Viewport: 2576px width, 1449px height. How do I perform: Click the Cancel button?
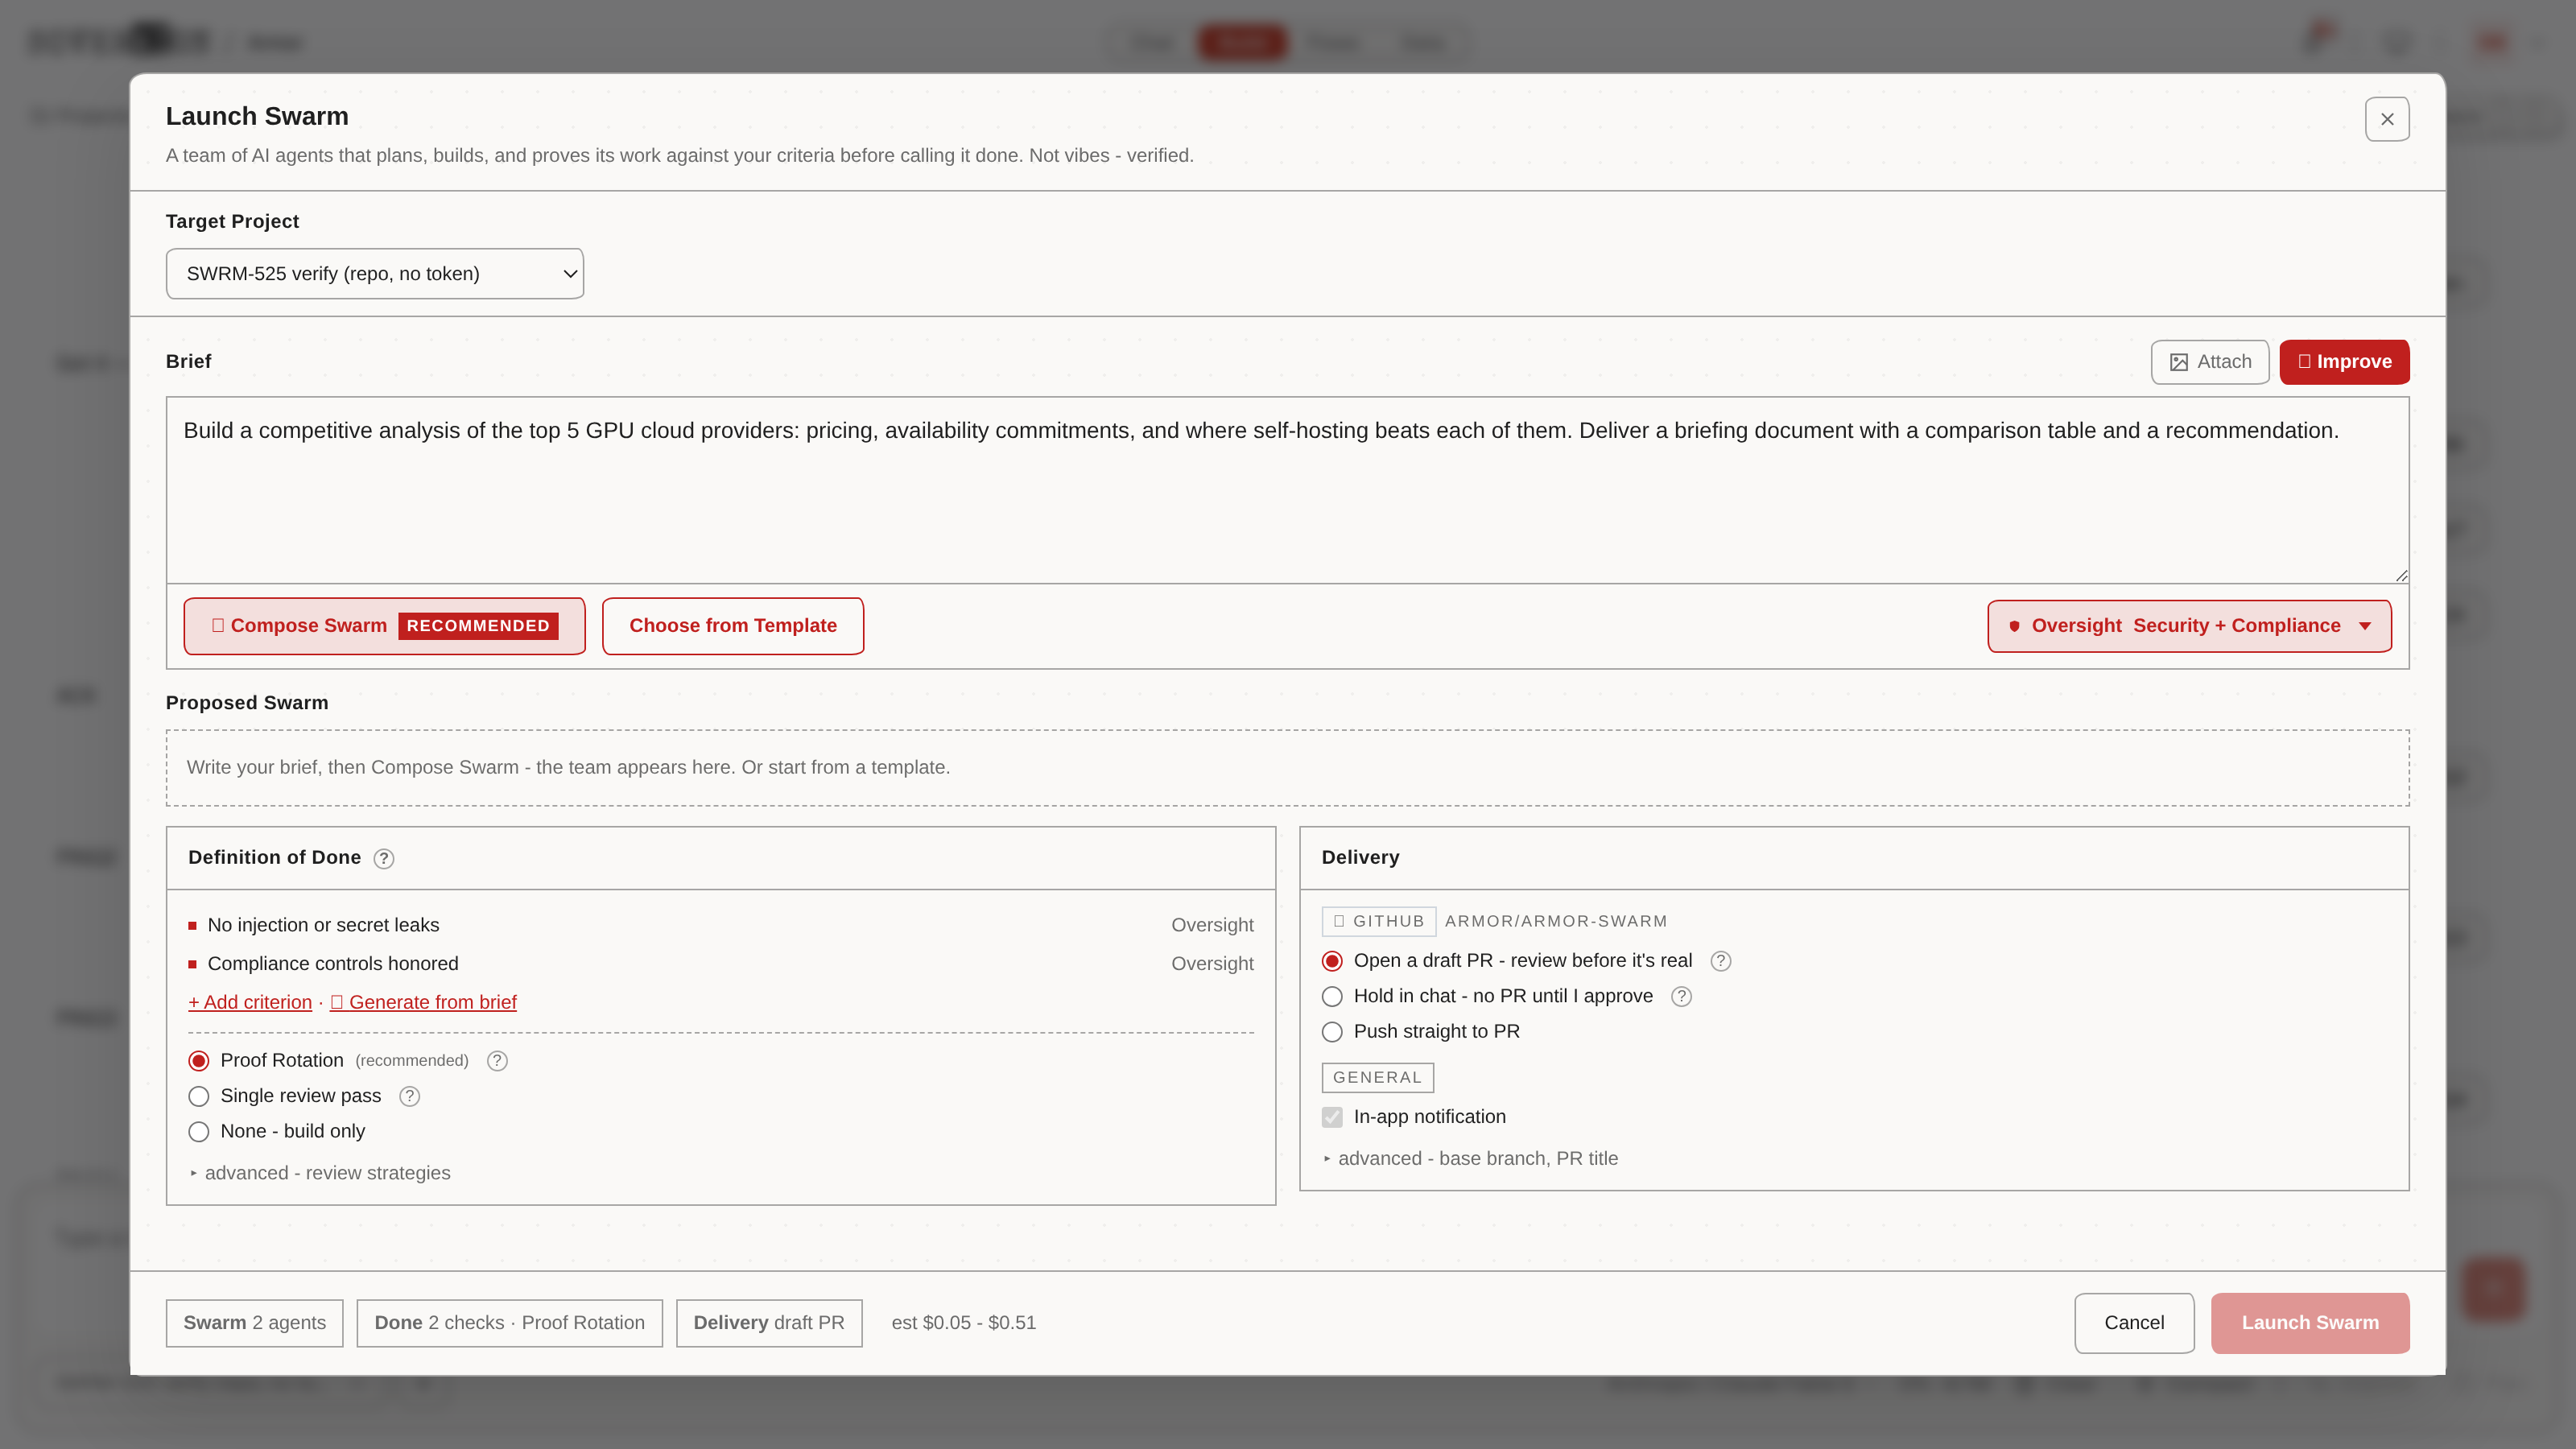point(2134,1323)
